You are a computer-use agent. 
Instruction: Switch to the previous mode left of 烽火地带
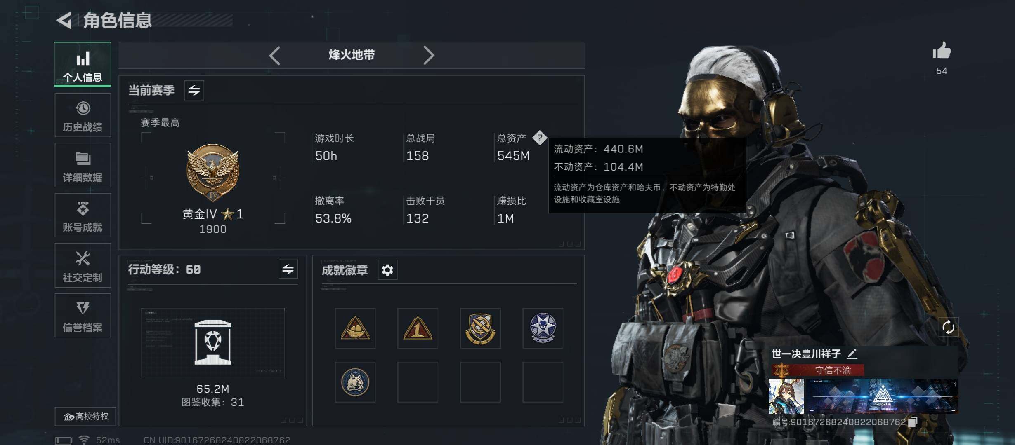click(x=275, y=55)
